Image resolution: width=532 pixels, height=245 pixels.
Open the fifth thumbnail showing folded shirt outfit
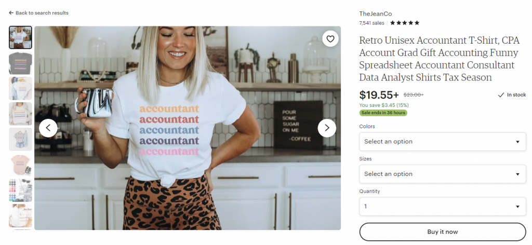pos(20,139)
